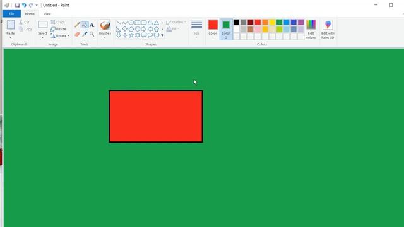Pick the orange color swatch
This screenshot has height=227, width=404.
pos(265,23)
